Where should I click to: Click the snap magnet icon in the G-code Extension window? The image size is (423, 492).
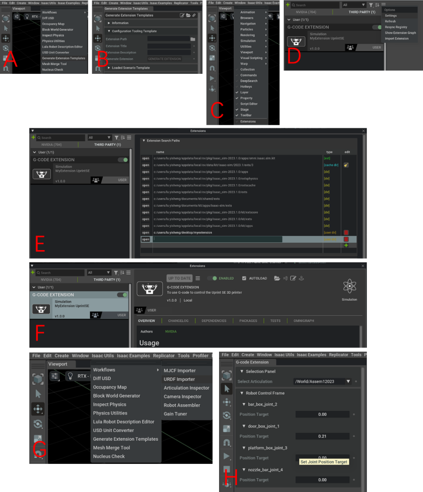tap(226, 442)
